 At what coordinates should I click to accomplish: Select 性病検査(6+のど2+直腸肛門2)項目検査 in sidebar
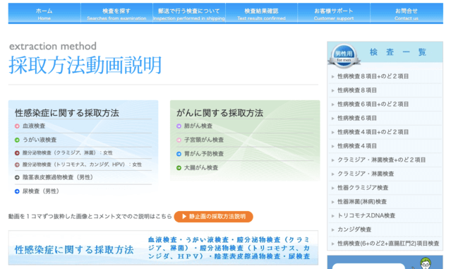click(388, 244)
